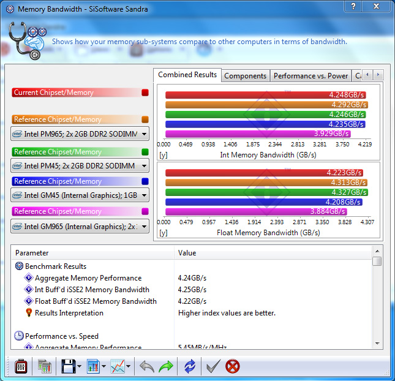Click the Benchmark Results group icon
The width and height of the screenshot is (395, 381).
tap(19, 266)
